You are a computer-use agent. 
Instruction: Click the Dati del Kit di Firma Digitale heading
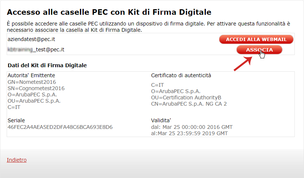pos(47,65)
